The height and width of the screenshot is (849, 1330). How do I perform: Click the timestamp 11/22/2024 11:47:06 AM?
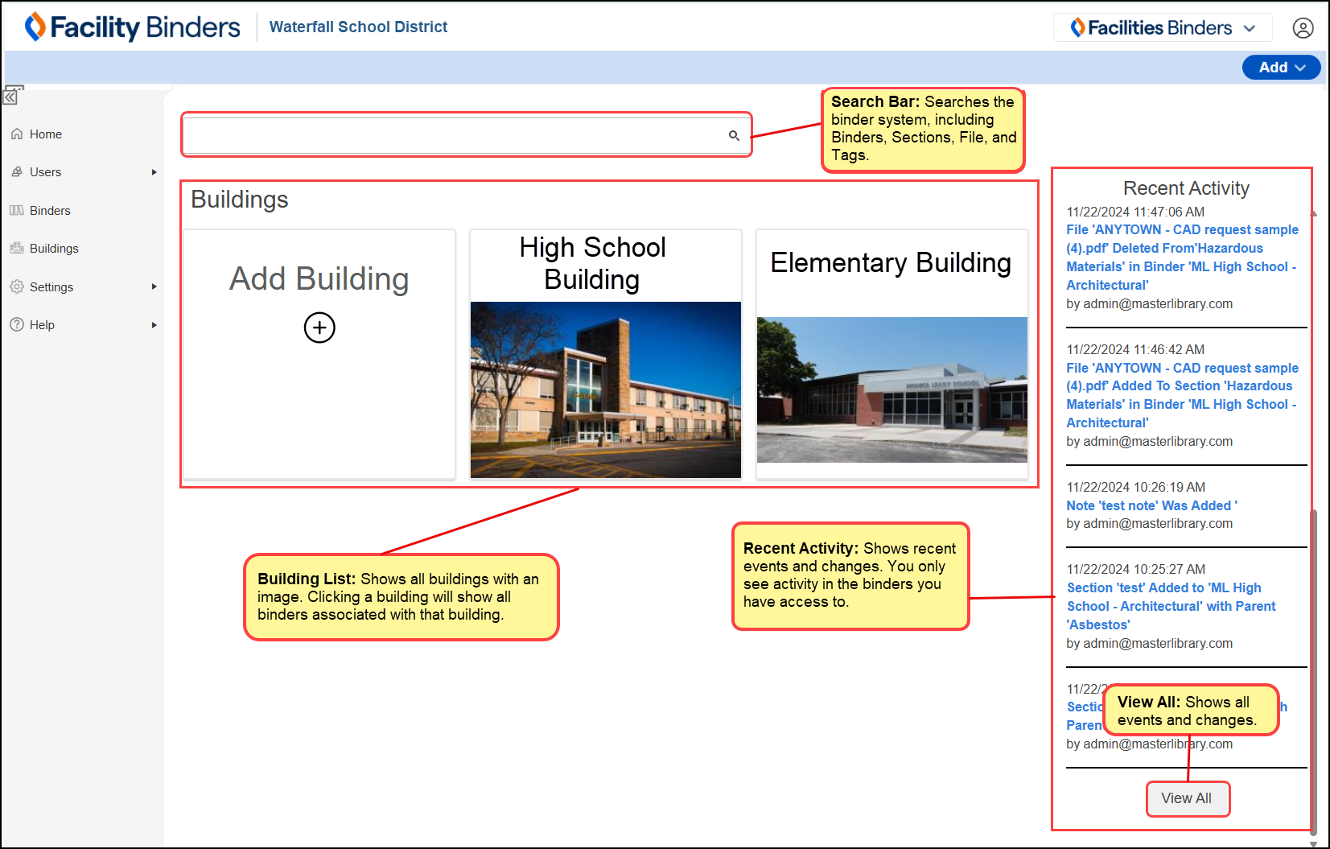click(x=1135, y=212)
